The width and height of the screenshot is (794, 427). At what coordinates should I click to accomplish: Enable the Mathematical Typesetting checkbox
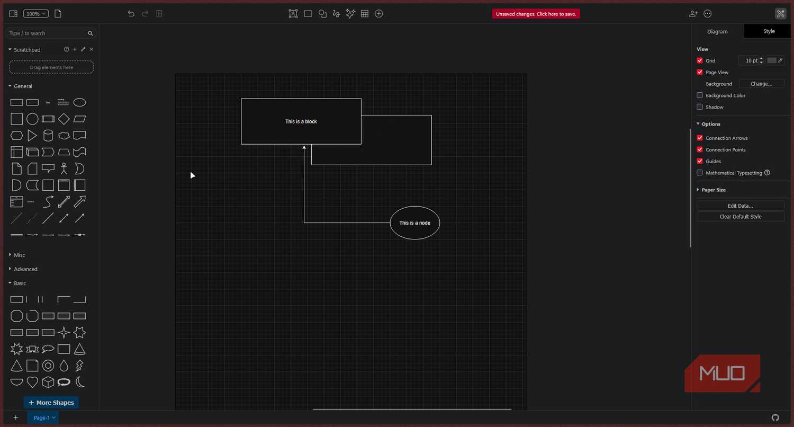[700, 173]
